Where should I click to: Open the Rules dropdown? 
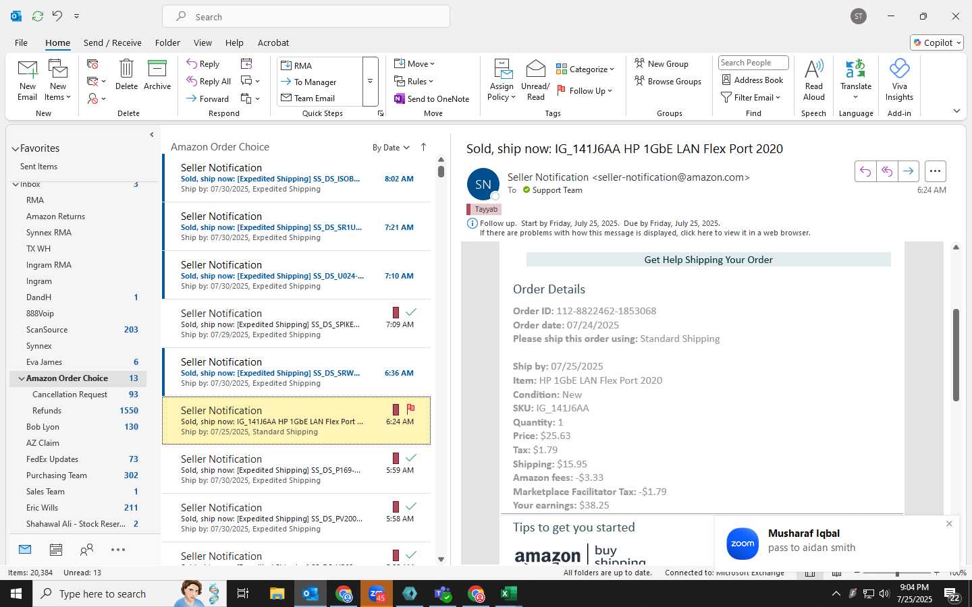coord(414,81)
